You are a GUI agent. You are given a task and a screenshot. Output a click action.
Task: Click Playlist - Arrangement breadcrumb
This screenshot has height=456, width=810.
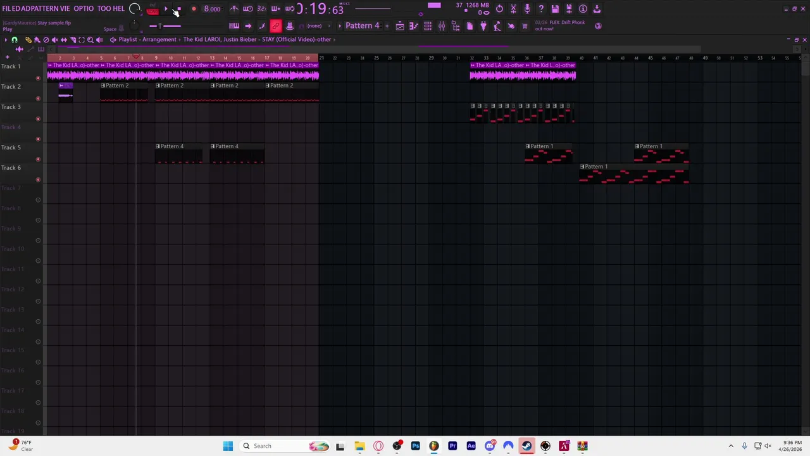(x=147, y=39)
